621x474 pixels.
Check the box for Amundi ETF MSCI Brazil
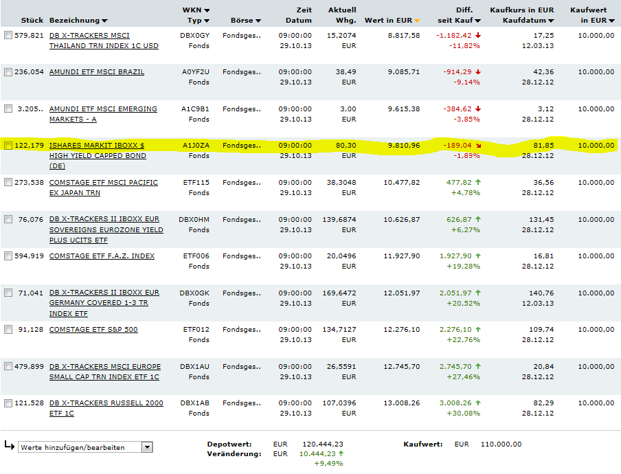coord(8,72)
